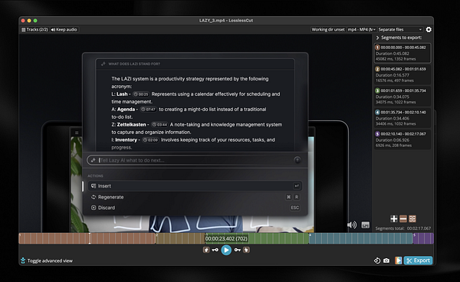460x282 pixels.
Task: Open mp4 - MP4 output format dropdown
Action: [x=361, y=30]
